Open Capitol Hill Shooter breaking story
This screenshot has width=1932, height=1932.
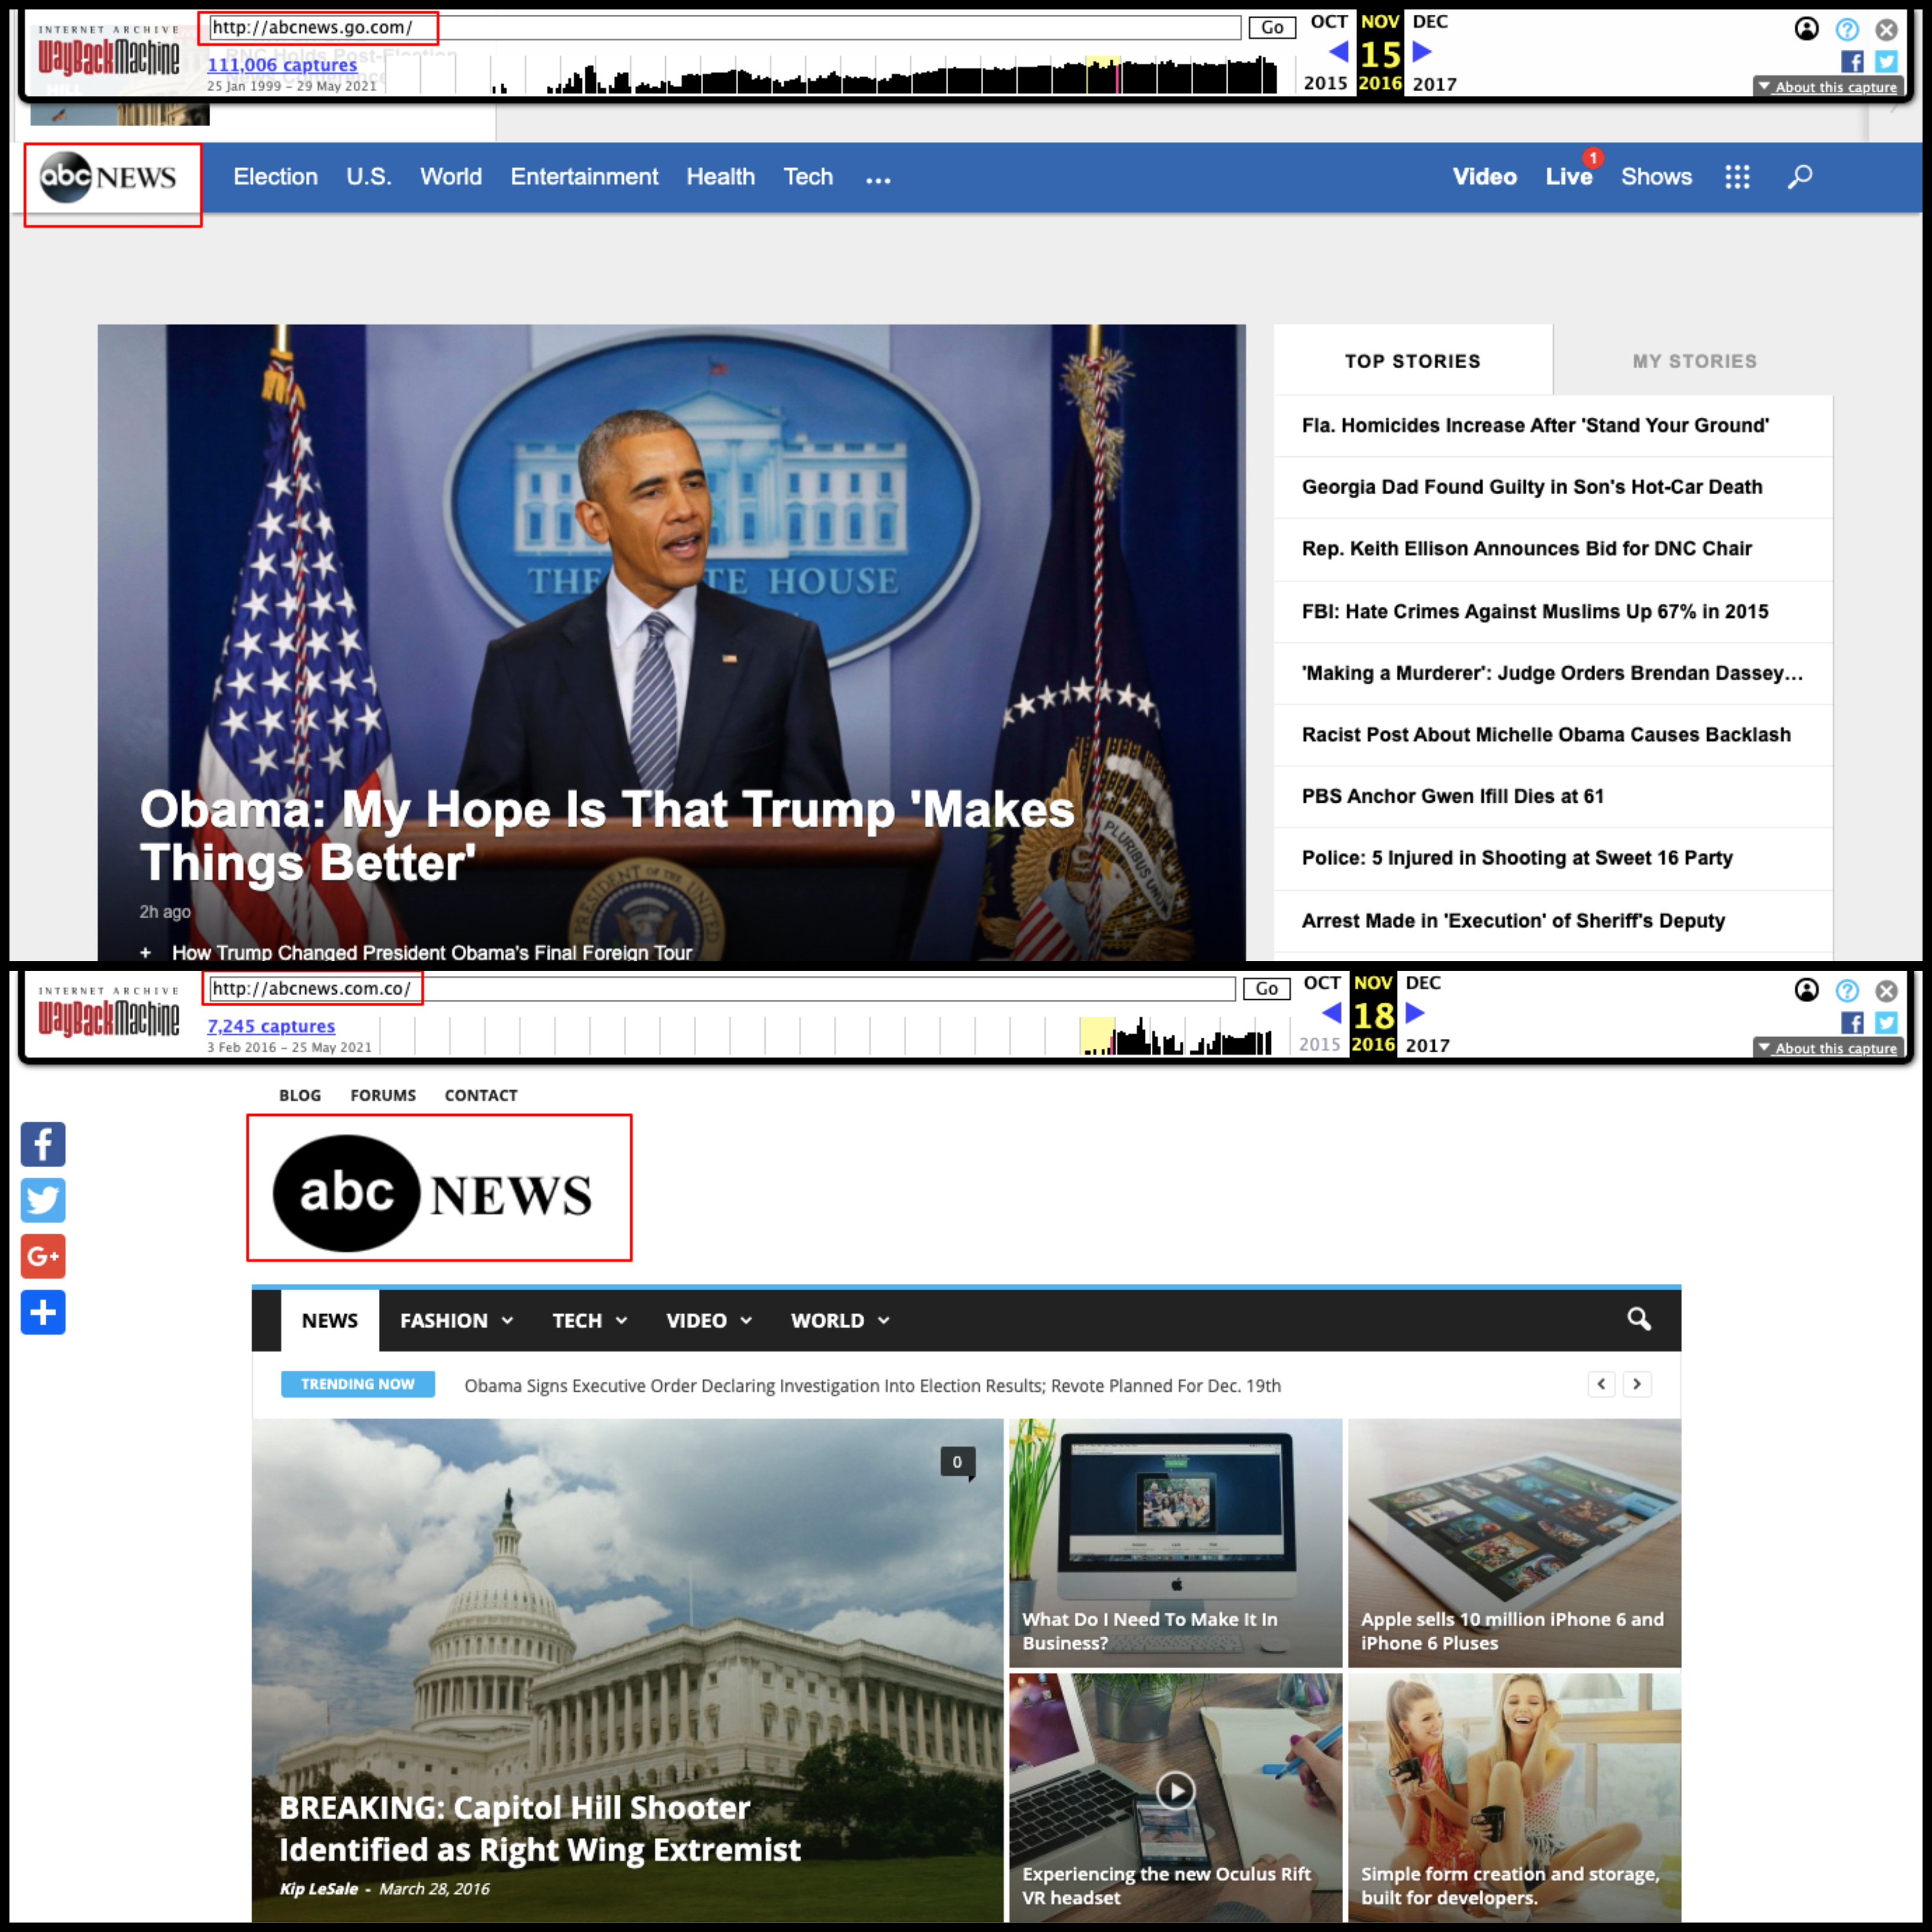pos(540,1828)
